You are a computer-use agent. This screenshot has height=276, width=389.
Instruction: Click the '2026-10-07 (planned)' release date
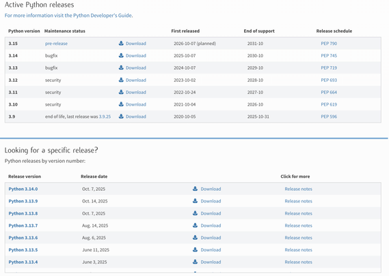[195, 44]
